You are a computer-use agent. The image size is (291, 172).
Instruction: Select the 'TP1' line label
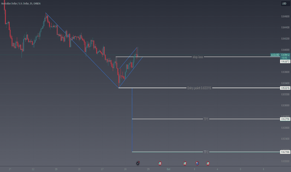pos(206,119)
